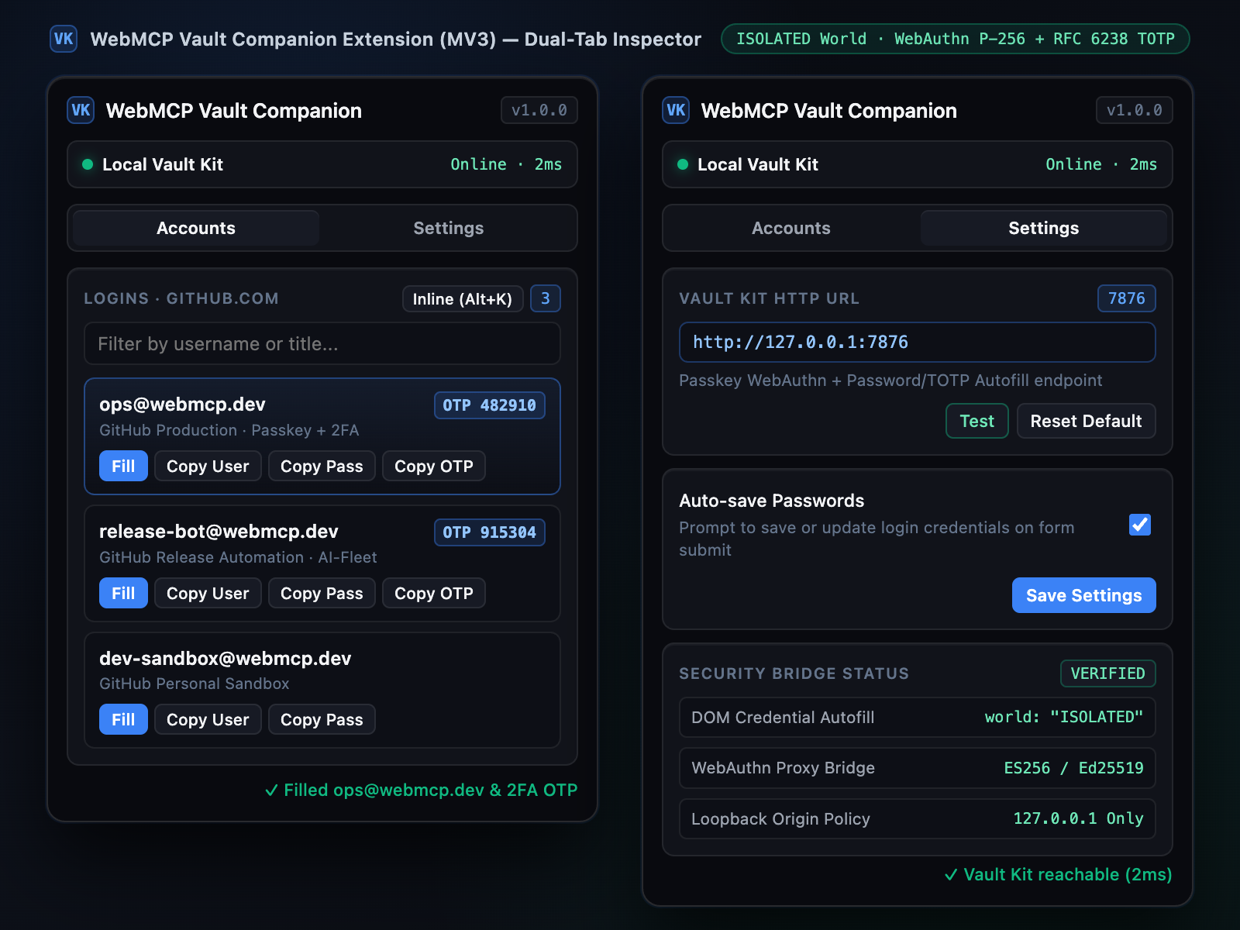Click the logins count badge showing 3
Viewport: 1240px width, 930px height.
click(x=546, y=298)
